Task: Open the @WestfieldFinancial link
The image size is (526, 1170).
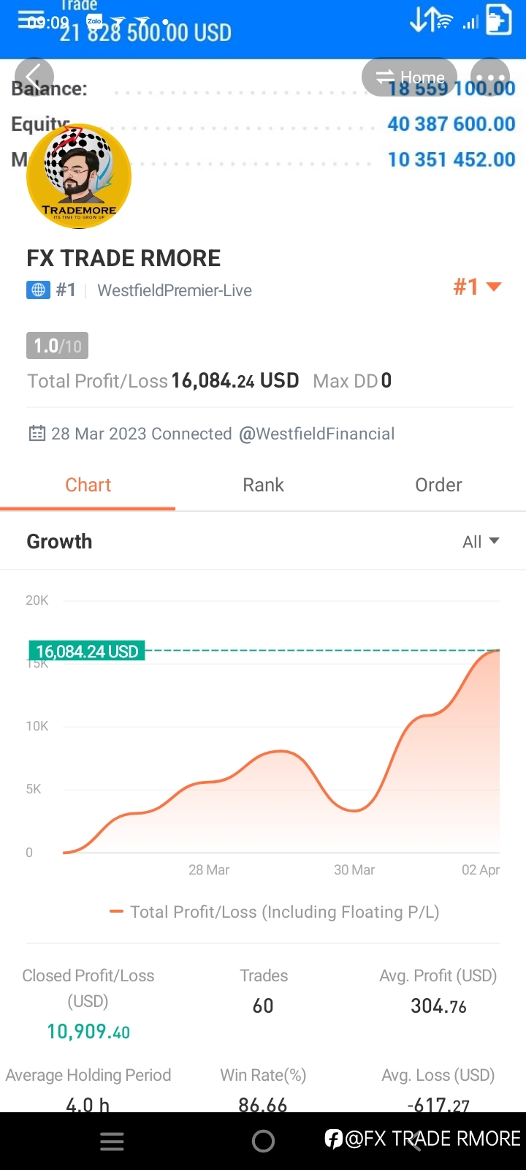Action: pyautogui.click(x=316, y=434)
